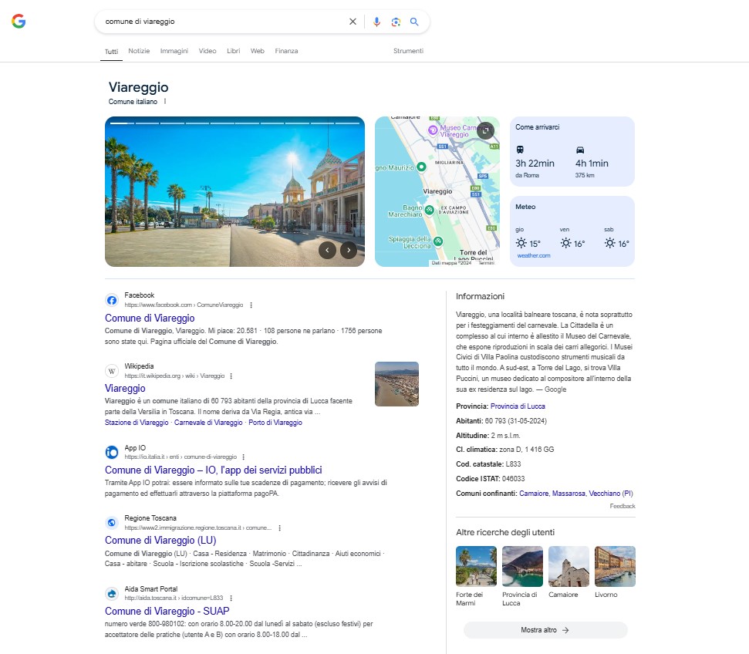Click the Regione Toscana favicon
The width and height of the screenshot is (749, 654).
[112, 523]
